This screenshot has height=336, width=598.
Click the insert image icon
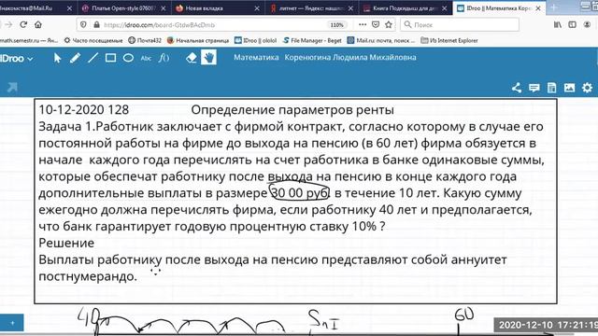tap(569, 88)
